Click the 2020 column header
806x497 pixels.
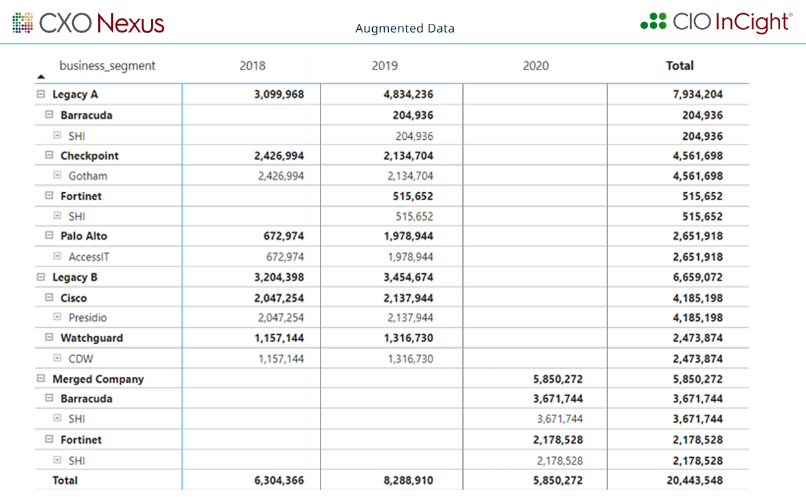point(536,66)
